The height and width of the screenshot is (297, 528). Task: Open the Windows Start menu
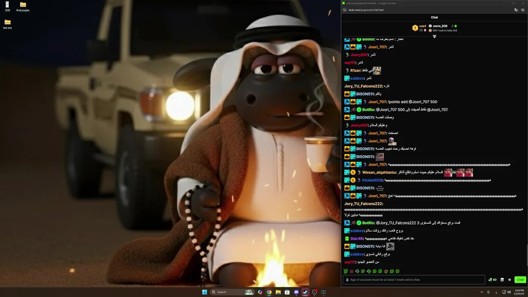click(205, 292)
